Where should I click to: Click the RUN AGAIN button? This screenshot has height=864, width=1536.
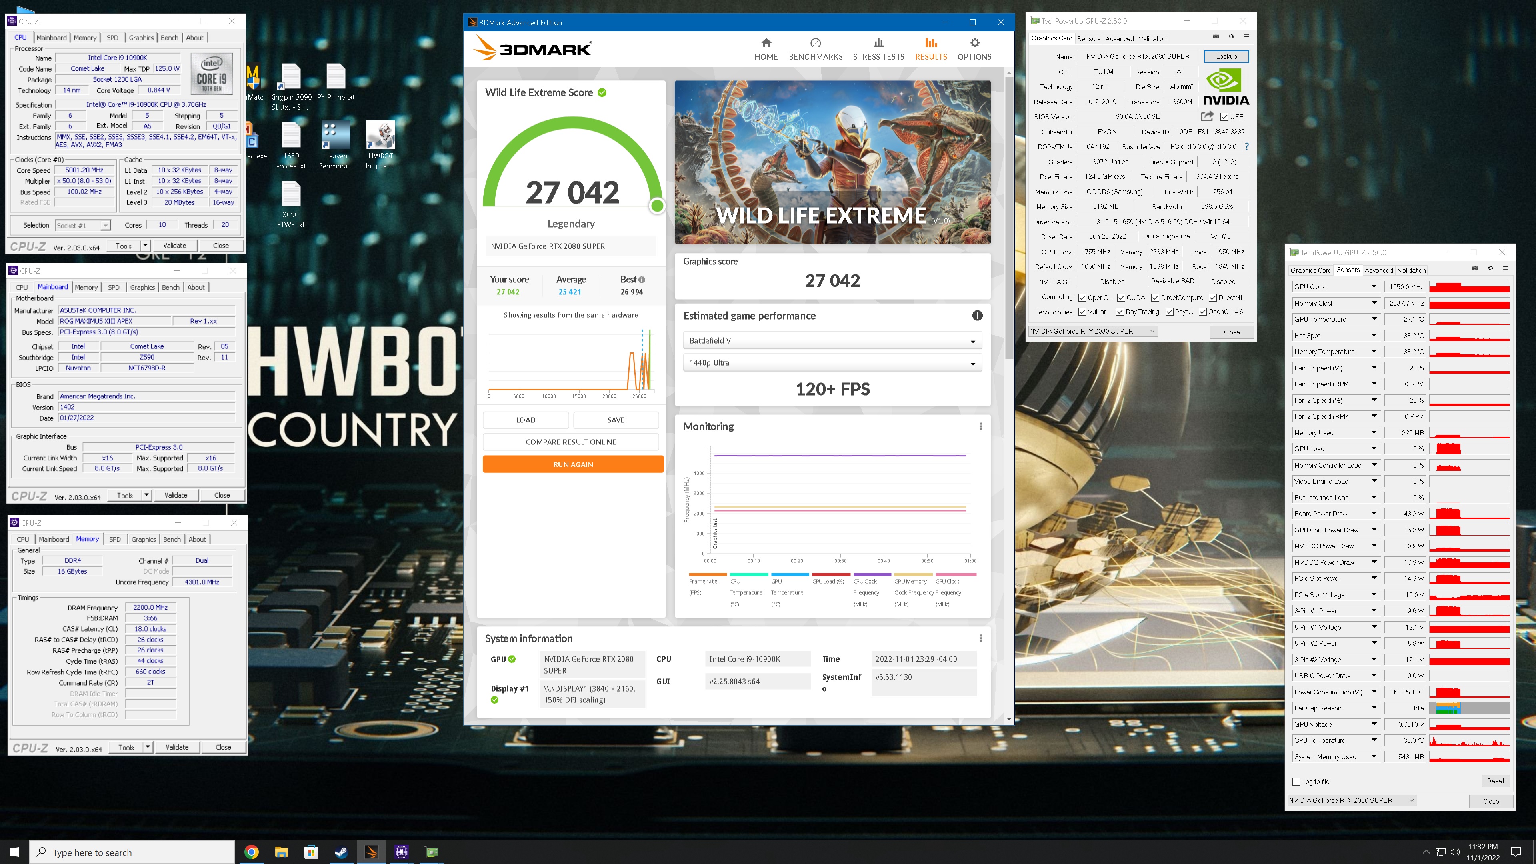pyautogui.click(x=573, y=464)
